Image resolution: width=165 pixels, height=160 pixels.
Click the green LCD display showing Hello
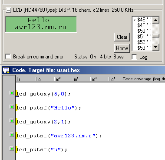pos(41,24)
